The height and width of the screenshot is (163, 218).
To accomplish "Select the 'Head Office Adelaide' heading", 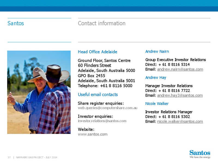I will (x=98, y=52).
